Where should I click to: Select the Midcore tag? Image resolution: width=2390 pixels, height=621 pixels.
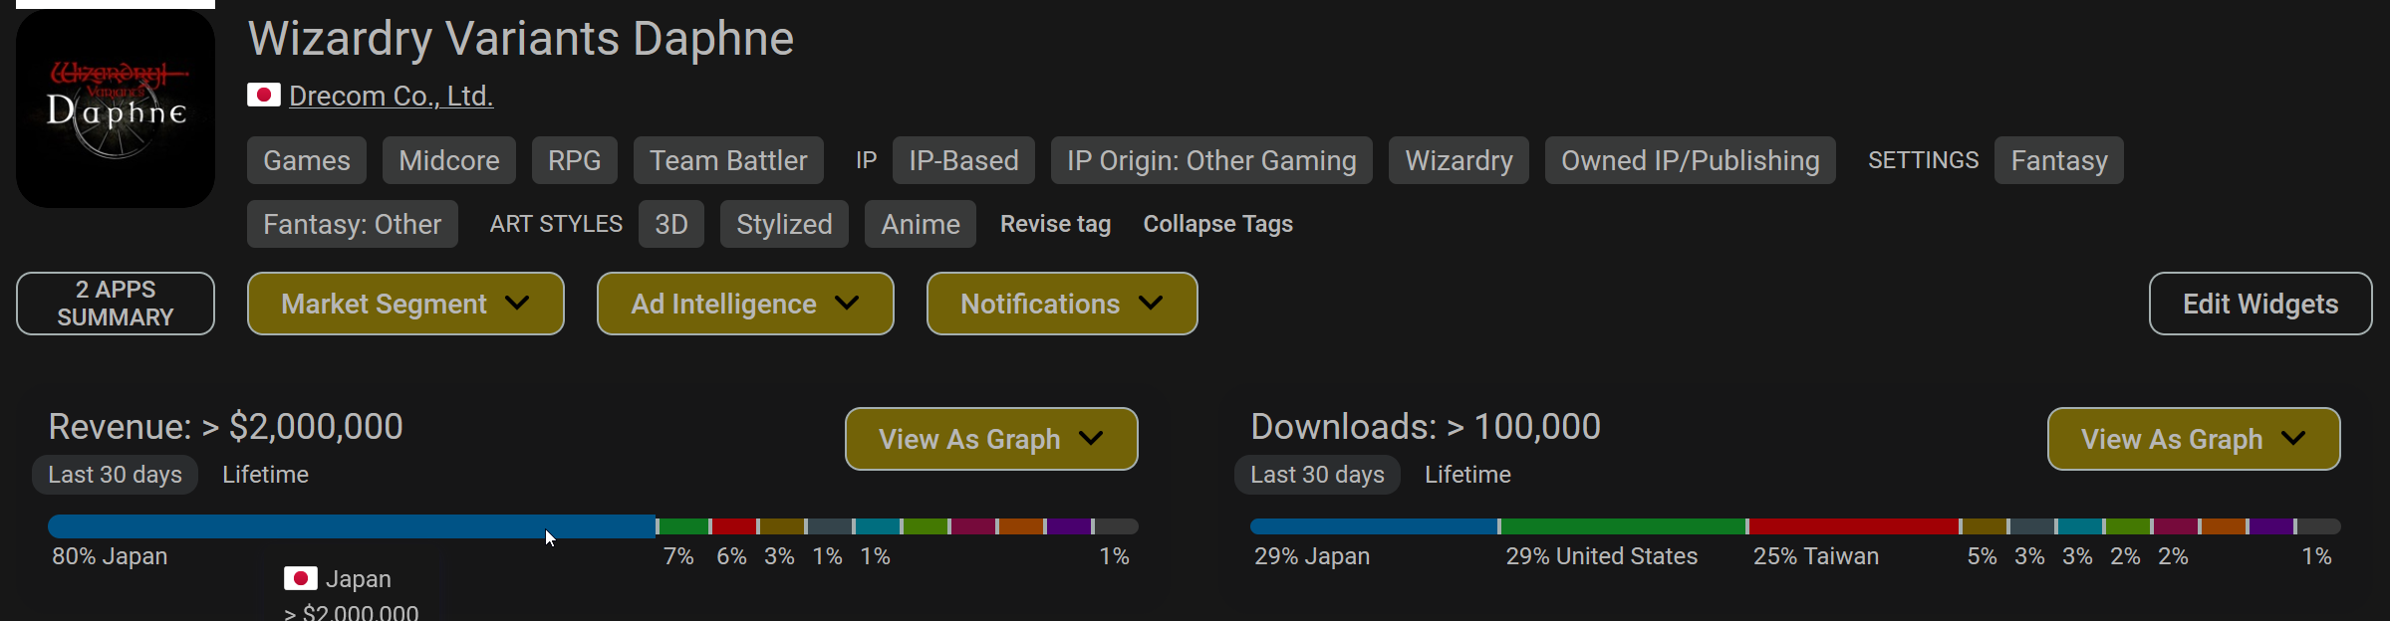click(449, 160)
